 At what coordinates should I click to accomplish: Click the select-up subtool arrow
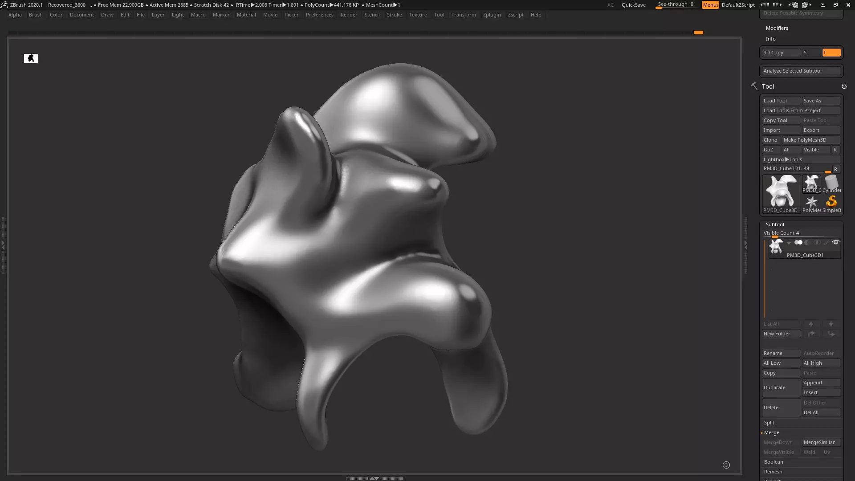pos(811,324)
